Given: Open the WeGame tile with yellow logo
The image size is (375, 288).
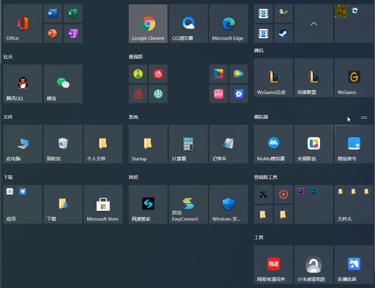Looking at the screenshot, I should pyautogui.click(x=354, y=78).
